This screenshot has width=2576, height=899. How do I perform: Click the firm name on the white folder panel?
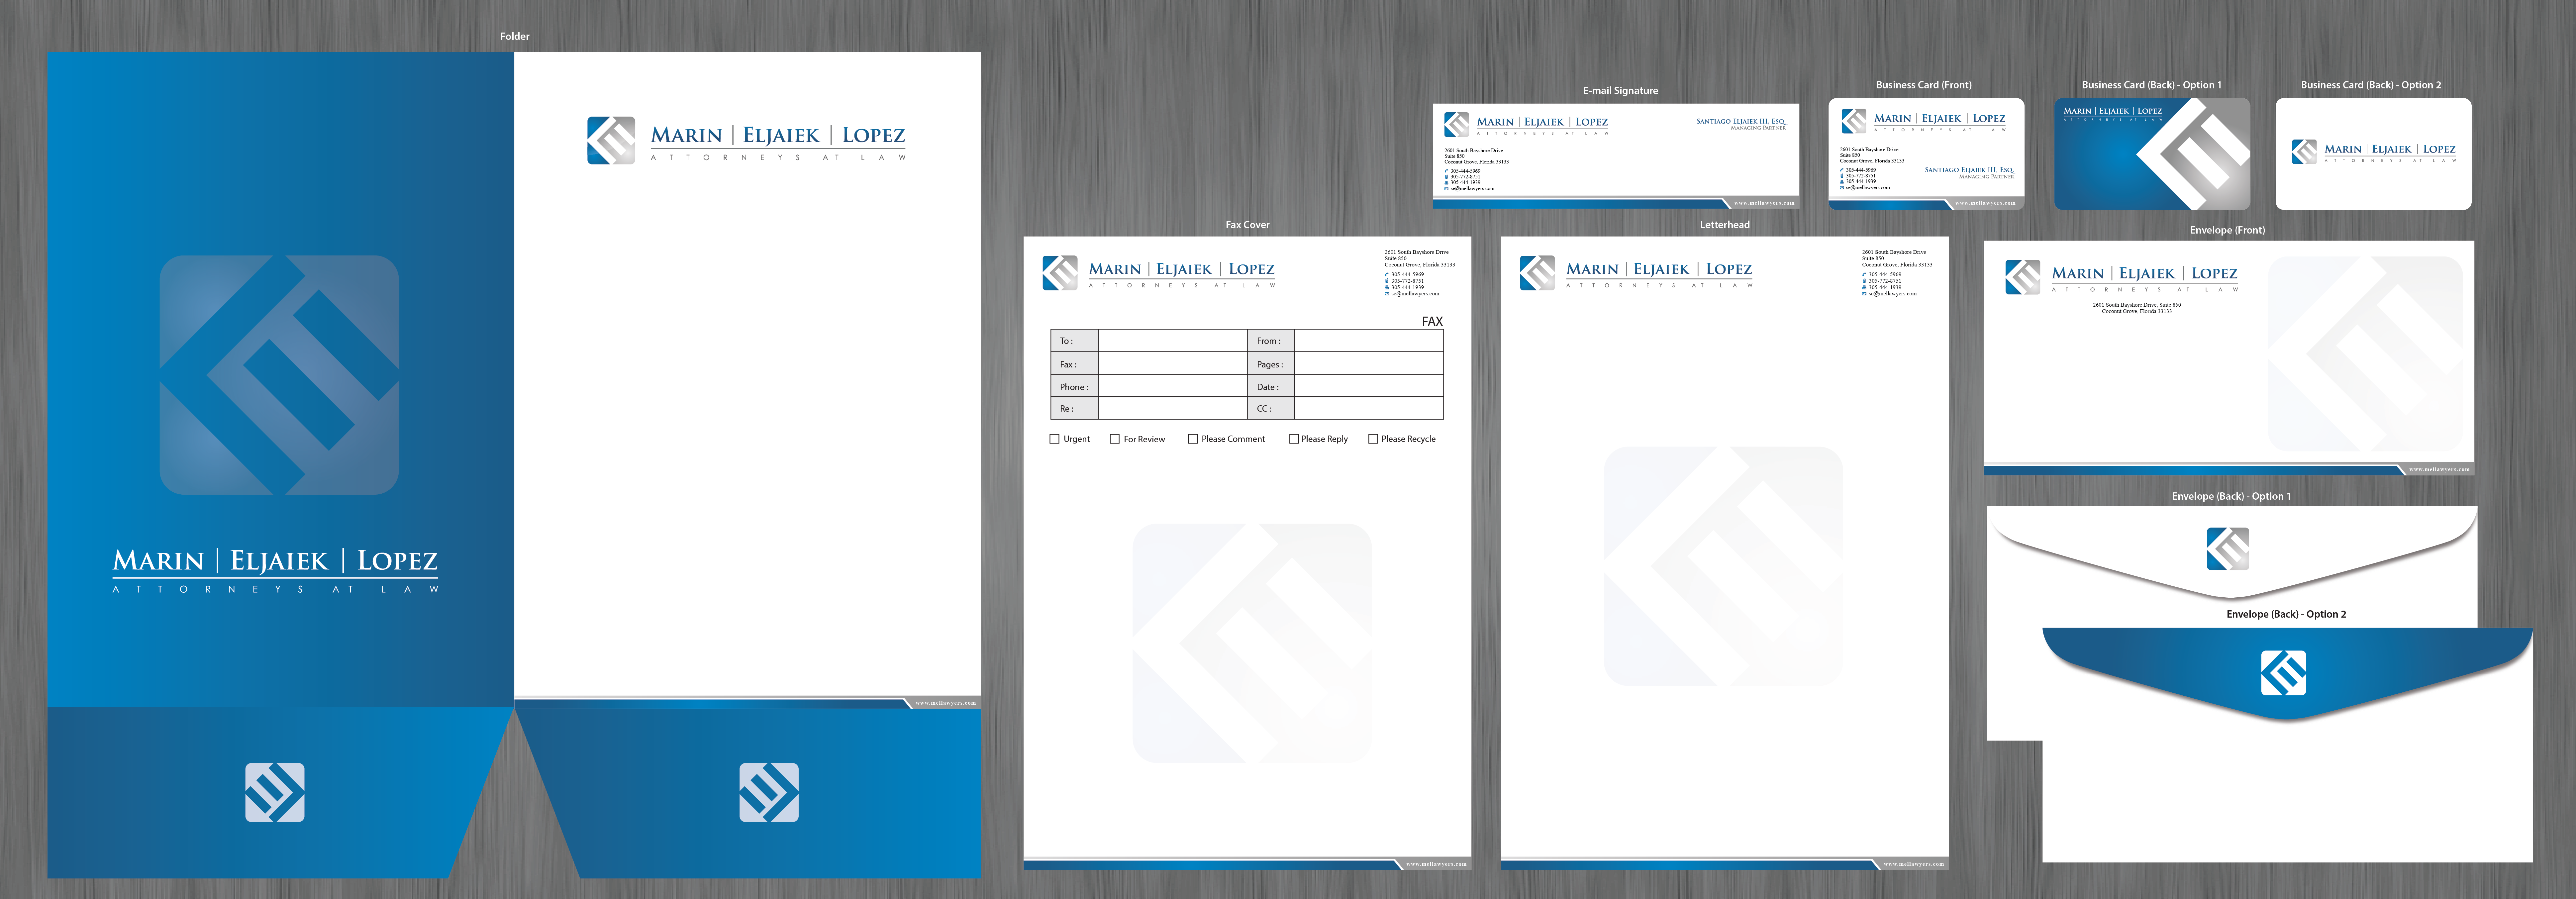[x=778, y=135]
